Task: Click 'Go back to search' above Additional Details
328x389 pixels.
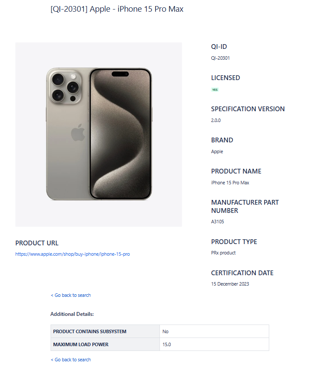Action: pos(71,295)
